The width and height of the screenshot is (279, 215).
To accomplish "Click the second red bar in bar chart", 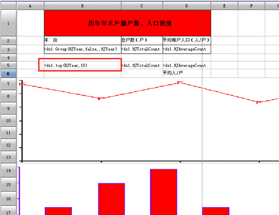I will coord(112,199).
